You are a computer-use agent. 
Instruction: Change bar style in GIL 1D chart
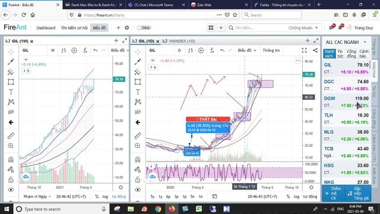click(191, 51)
